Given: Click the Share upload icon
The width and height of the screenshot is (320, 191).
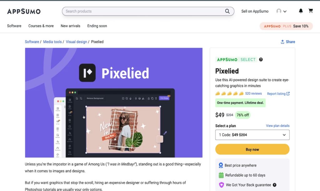Looking at the screenshot, I should click(282, 42).
